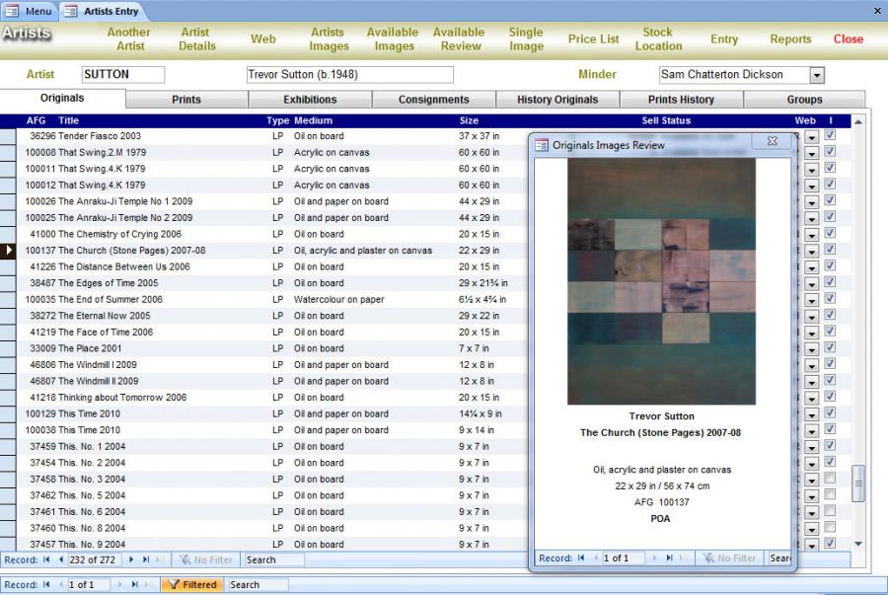Open the Minder dropdown list
The width and height of the screenshot is (888, 595).
coord(817,75)
